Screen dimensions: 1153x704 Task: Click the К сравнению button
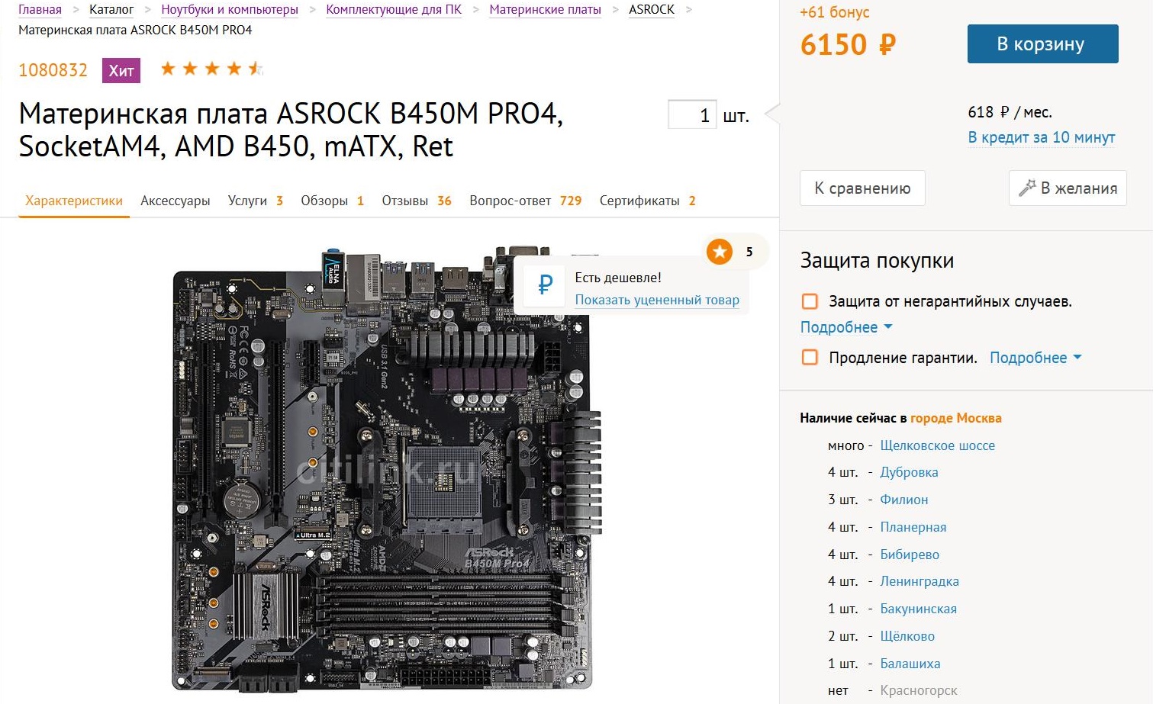pos(862,188)
